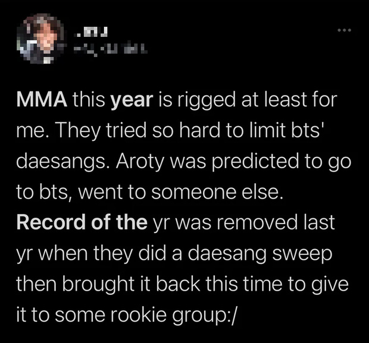Select the bold word year
369x343 pixels.
coord(132,100)
